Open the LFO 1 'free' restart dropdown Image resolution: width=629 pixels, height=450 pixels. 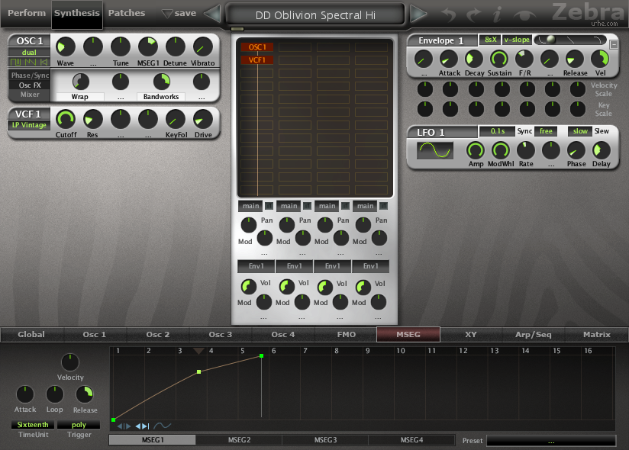point(546,131)
